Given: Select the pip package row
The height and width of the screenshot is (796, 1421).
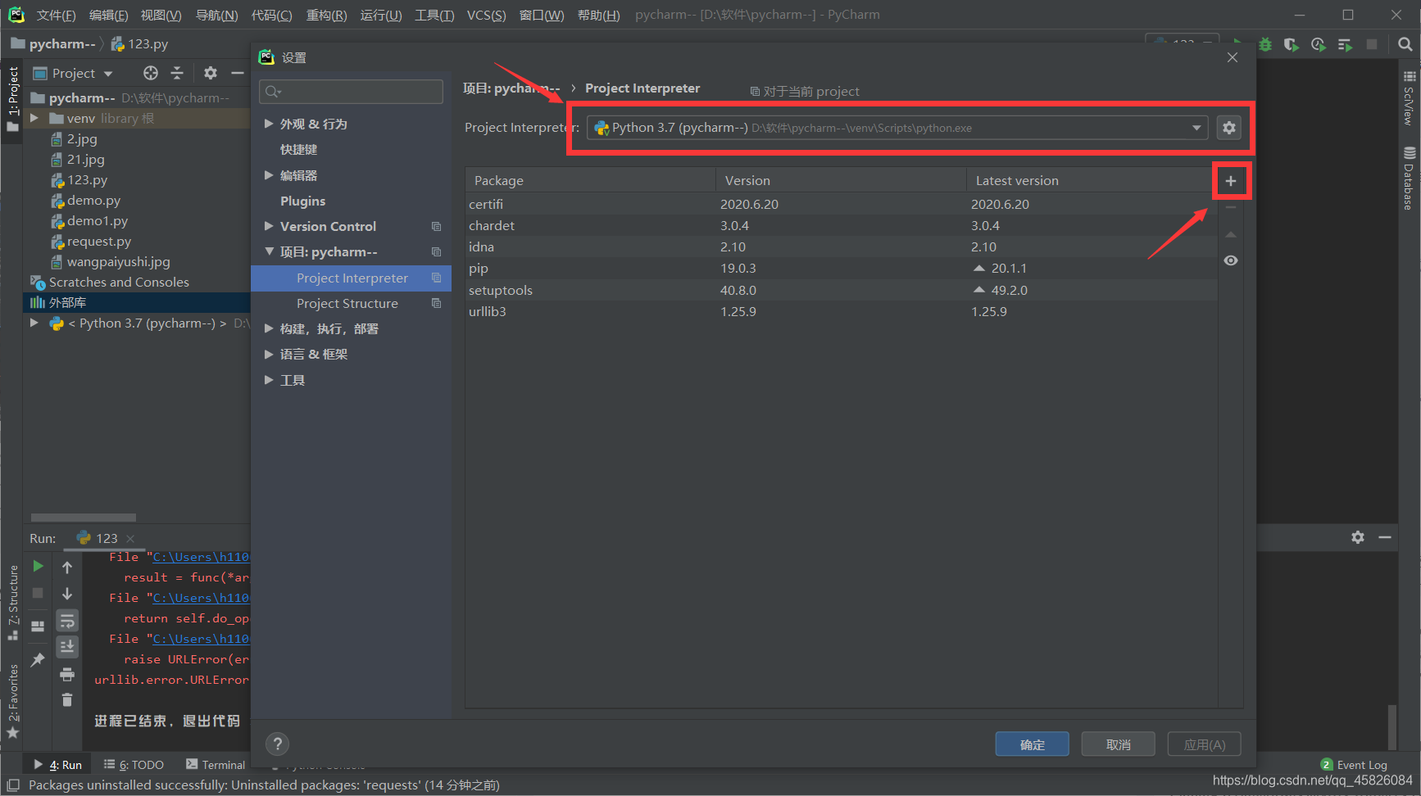Looking at the screenshot, I should click(x=841, y=268).
